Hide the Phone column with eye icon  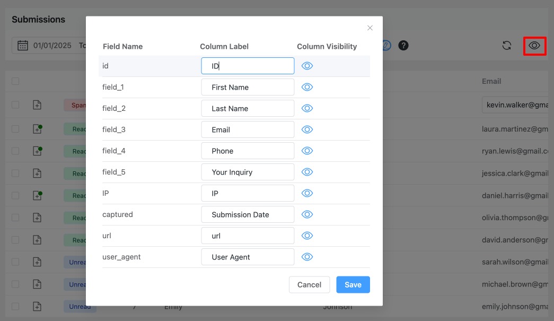(x=307, y=151)
